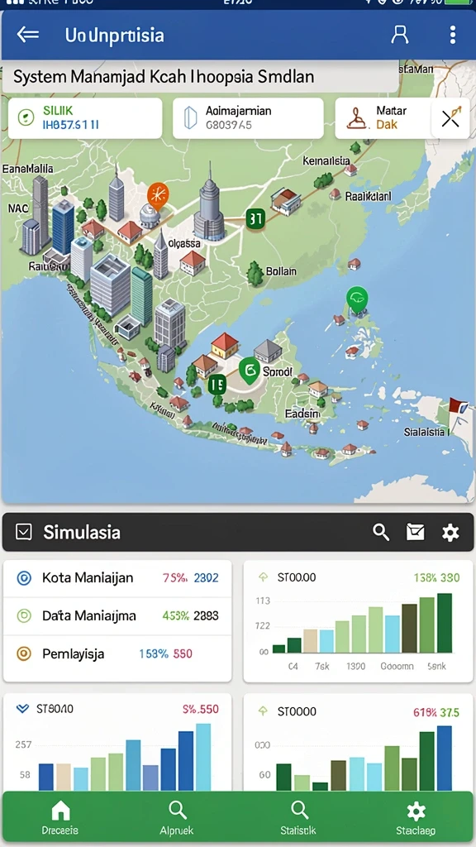This screenshot has width=476, height=847.
Task: Open the Alpruek tab
Action: pyautogui.click(x=177, y=819)
